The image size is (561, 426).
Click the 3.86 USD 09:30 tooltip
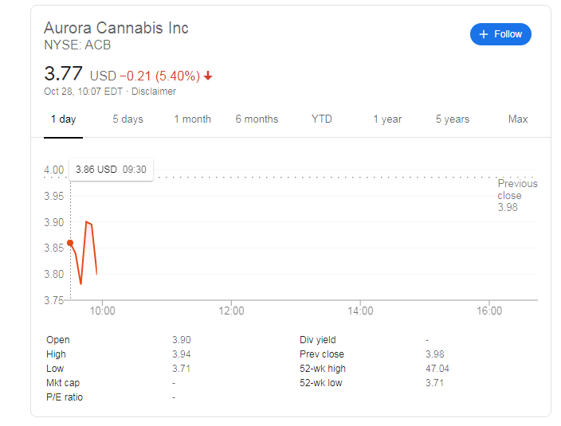click(111, 170)
